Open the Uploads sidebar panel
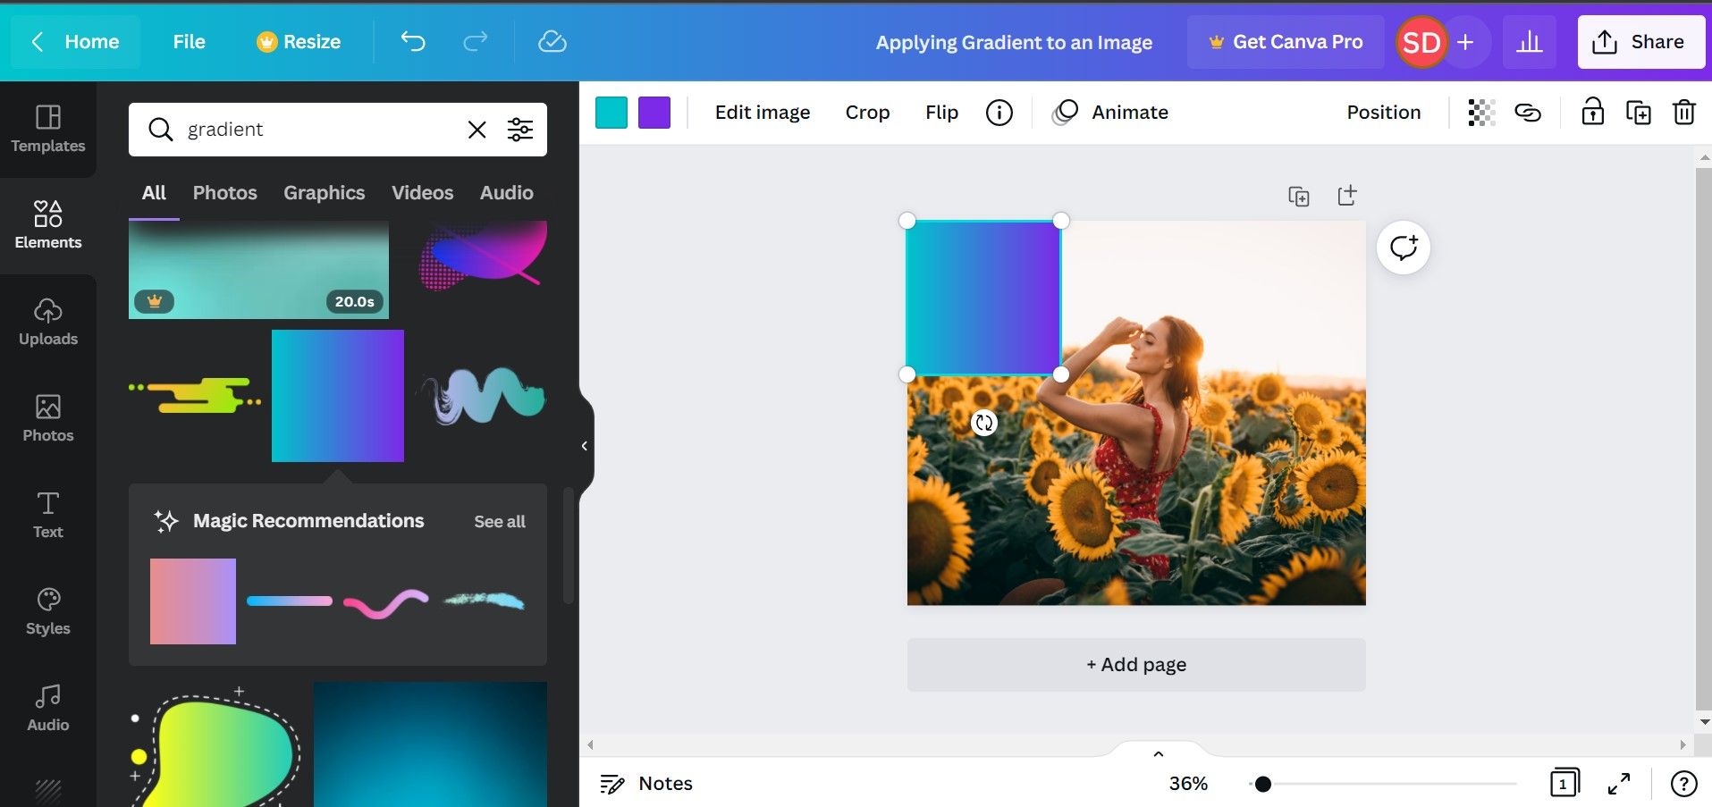Image resolution: width=1712 pixels, height=807 pixels. [x=48, y=323]
